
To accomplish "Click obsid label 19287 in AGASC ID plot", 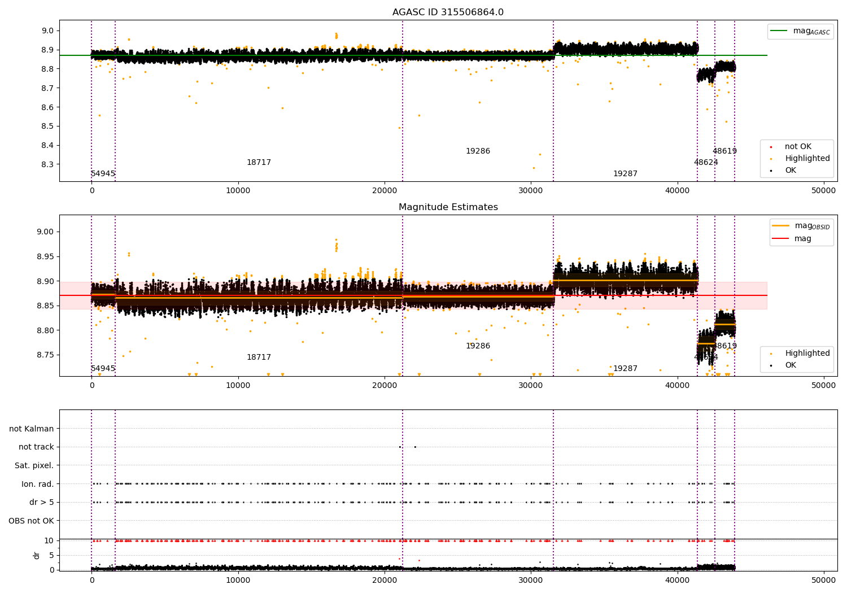I will 625,174.
